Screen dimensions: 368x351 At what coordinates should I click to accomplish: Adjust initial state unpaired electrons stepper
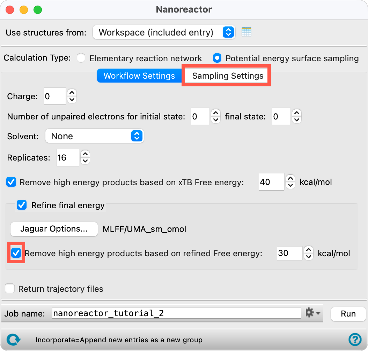tap(216, 116)
